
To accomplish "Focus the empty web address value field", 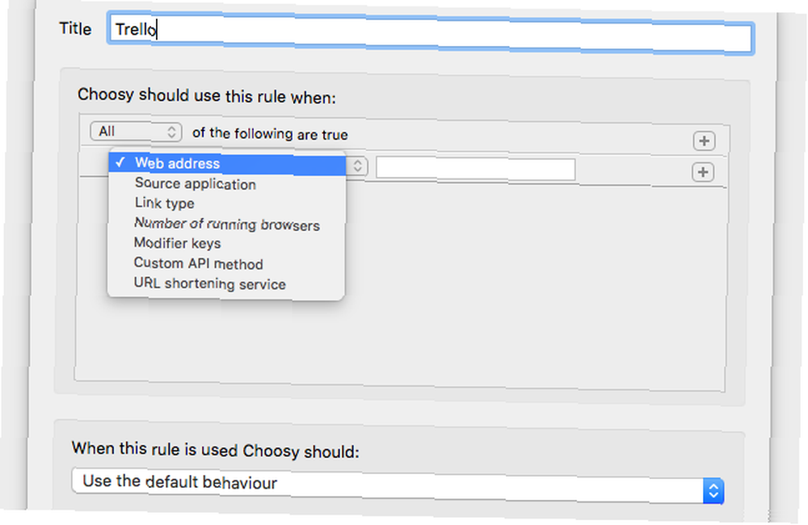I will (476, 169).
